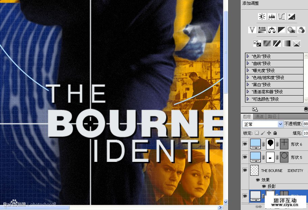Add a Vibrance adjustment (triangle V icon)
308x210 pixels.
[252, 30]
